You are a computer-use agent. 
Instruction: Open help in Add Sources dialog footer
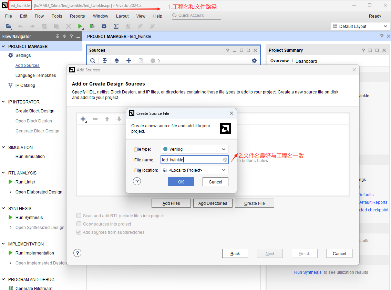tap(77, 253)
